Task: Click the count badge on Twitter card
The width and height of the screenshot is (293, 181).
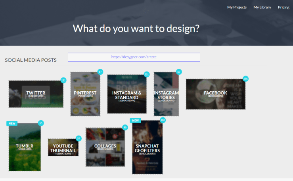Action: 63,80
